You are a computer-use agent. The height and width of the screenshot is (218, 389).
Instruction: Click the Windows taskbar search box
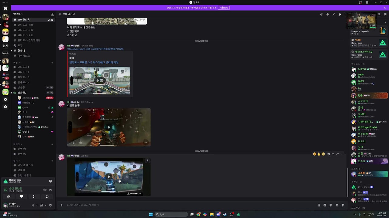pos(171,214)
